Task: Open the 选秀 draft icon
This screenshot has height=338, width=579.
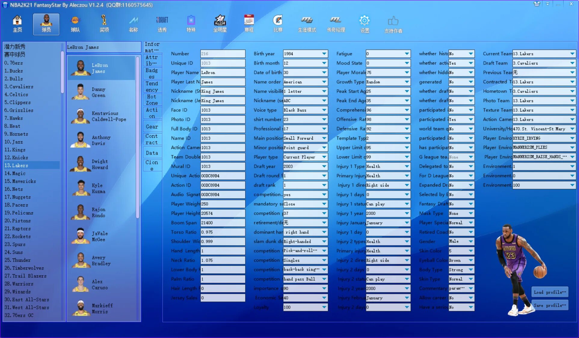Action: pos(162,24)
